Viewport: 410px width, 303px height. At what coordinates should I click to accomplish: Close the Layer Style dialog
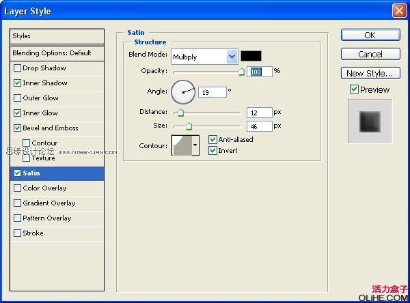[399, 11]
